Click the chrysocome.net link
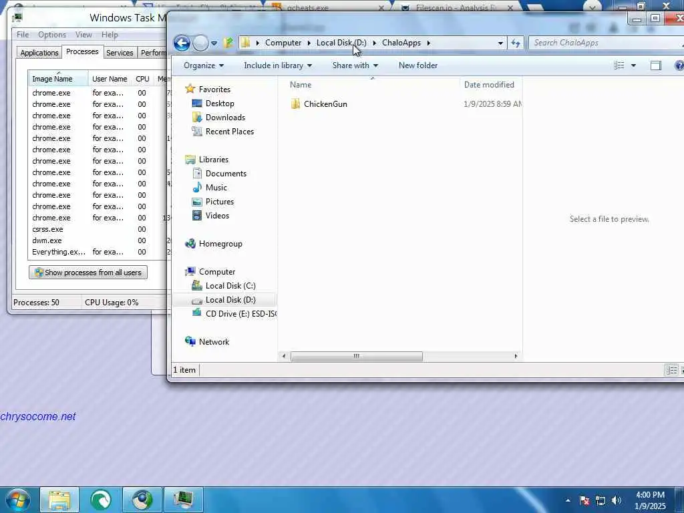Image resolution: width=684 pixels, height=513 pixels. 38,417
